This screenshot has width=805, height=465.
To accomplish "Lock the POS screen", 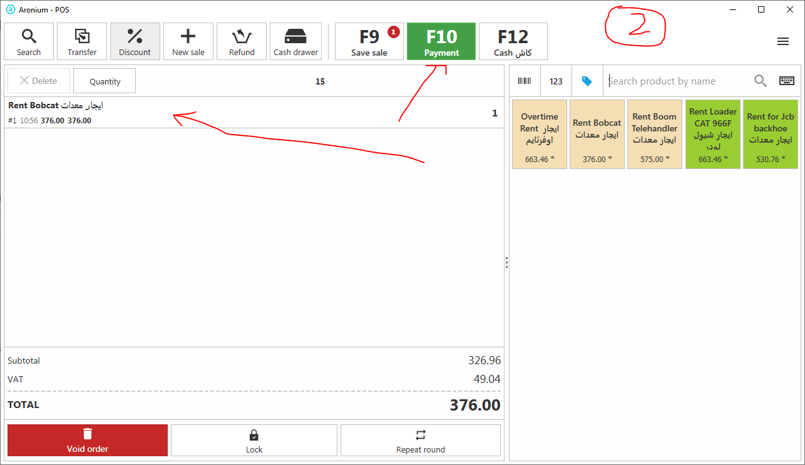I will pos(254,441).
